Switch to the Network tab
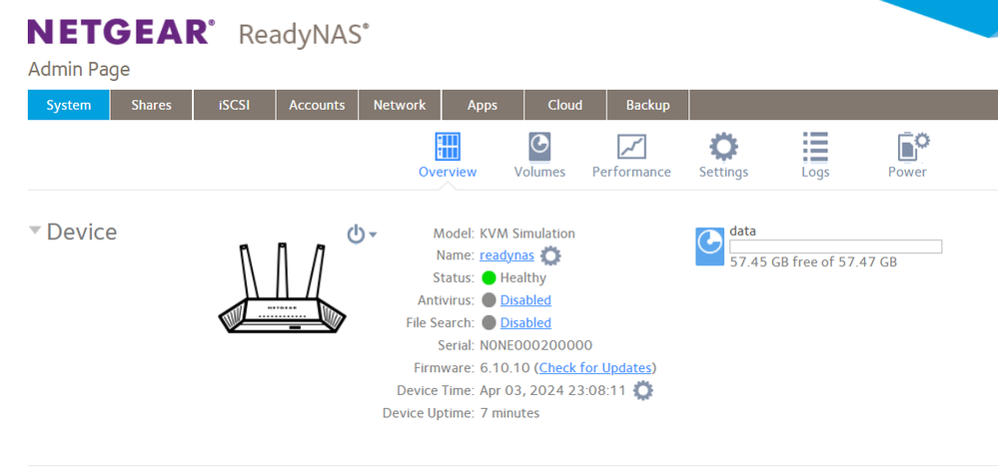Image resolution: width=998 pixels, height=469 pixels. pyautogui.click(x=400, y=105)
